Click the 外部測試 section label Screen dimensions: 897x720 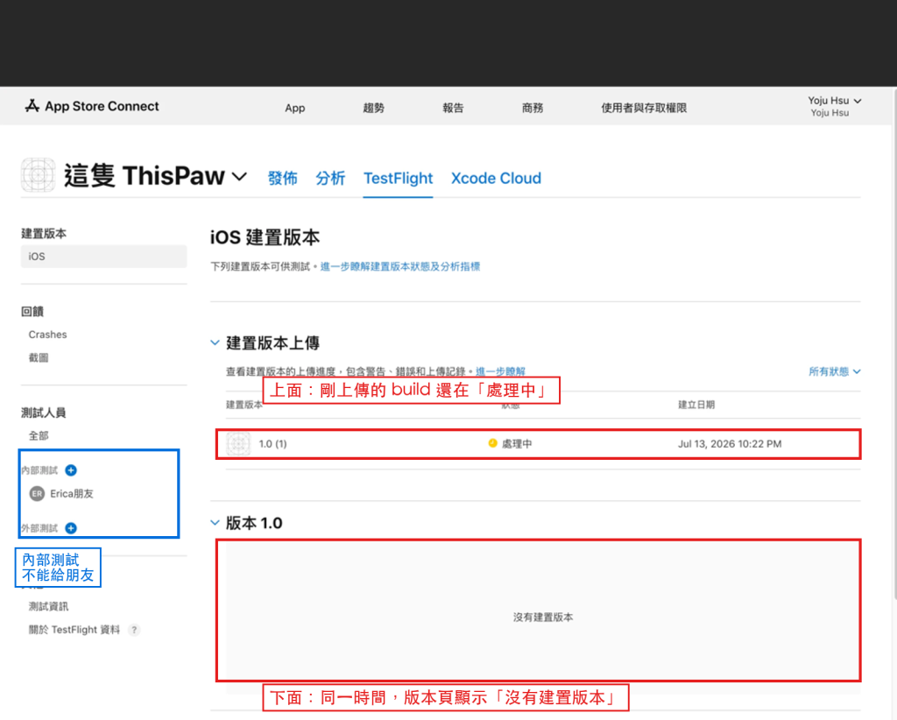(39, 528)
